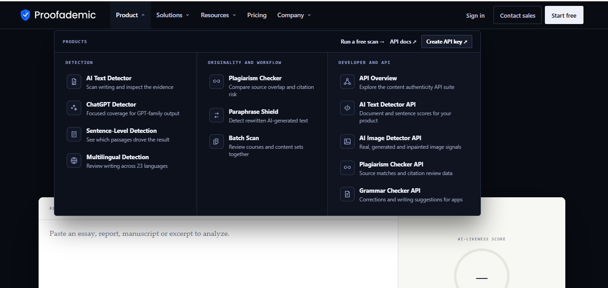Click the Start free button
Image resolution: width=608 pixels, height=288 pixels.
tap(564, 15)
